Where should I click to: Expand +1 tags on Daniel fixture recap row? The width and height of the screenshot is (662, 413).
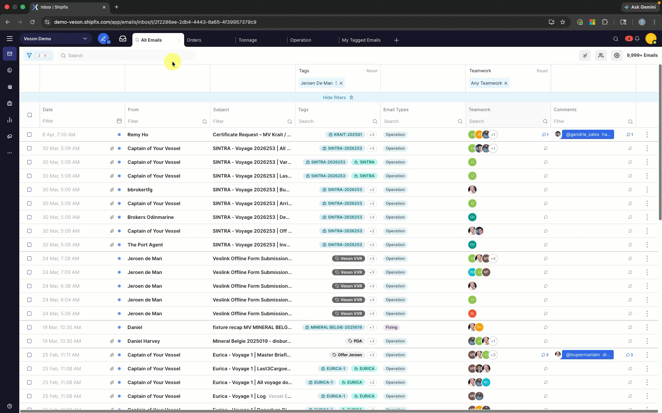point(372,327)
